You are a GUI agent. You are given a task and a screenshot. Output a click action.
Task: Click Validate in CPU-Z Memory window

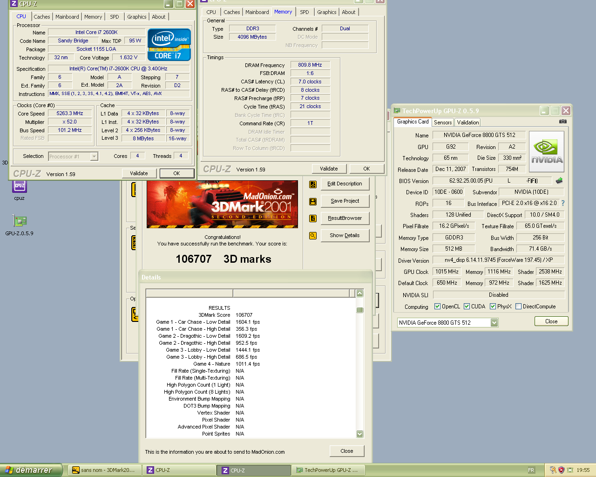click(x=329, y=169)
